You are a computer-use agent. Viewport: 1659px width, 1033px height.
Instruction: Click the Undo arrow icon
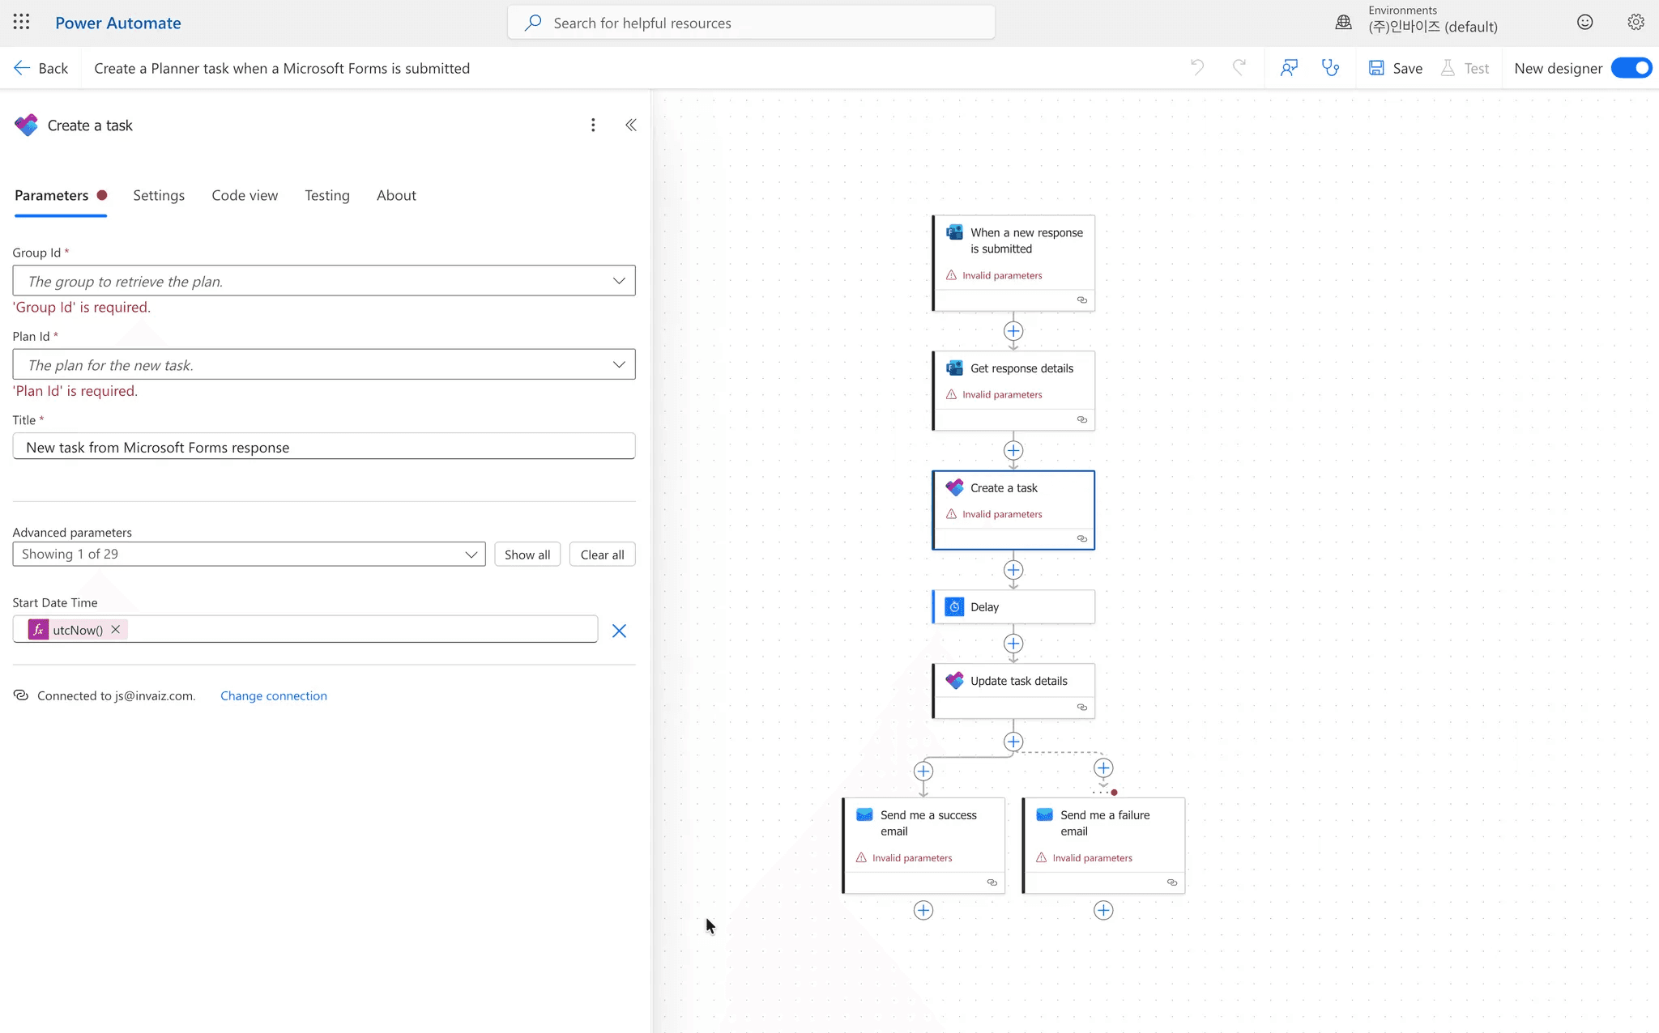[x=1197, y=68]
